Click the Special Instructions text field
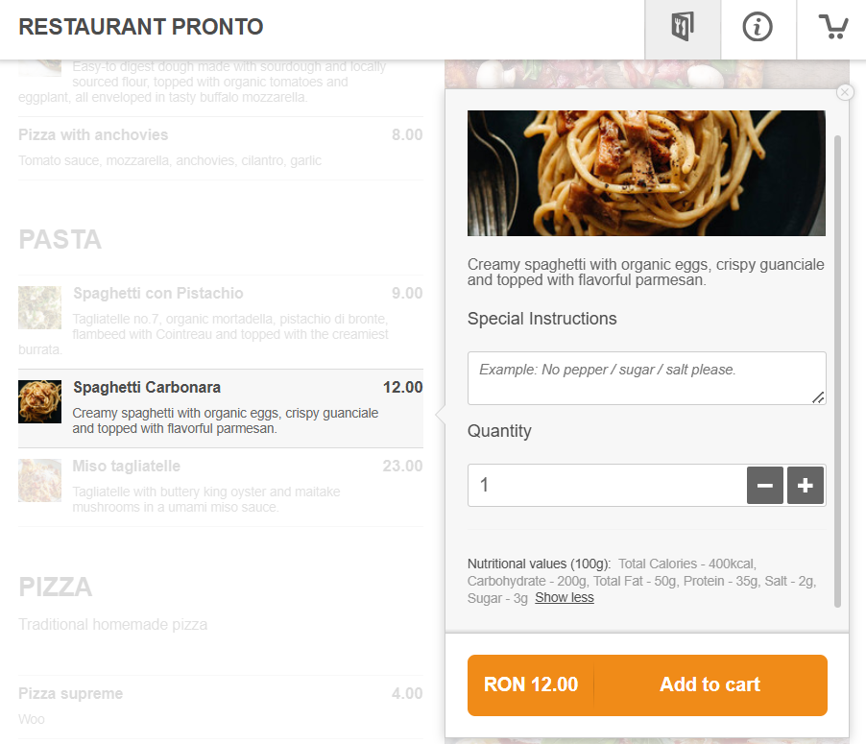 [646, 377]
